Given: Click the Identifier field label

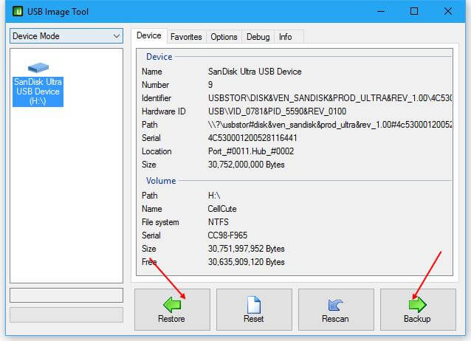Looking at the screenshot, I should 157,98.
